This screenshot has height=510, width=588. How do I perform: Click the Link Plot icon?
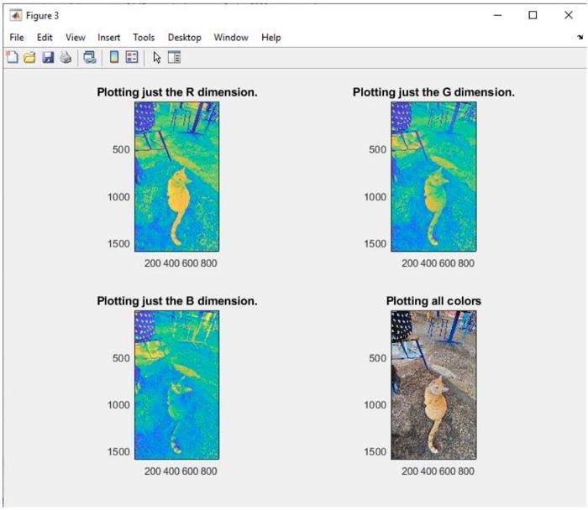pyautogui.click(x=89, y=58)
